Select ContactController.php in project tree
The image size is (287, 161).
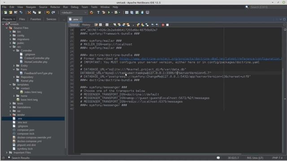click(37, 58)
